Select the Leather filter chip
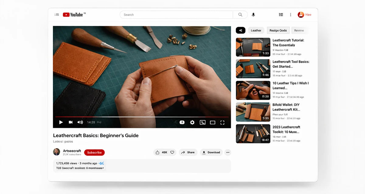 pyautogui.click(x=256, y=30)
